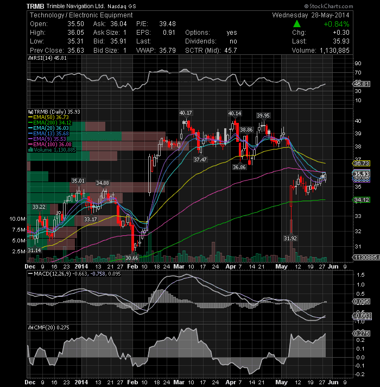Select the Trimble Navigation Ltd. company name
380x387 pixels.
[75, 6]
